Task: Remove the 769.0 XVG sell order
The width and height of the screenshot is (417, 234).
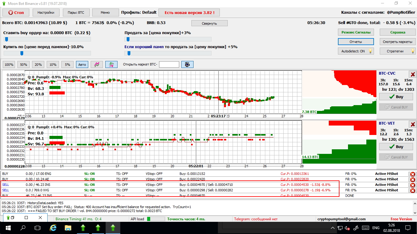Action: click(413, 190)
